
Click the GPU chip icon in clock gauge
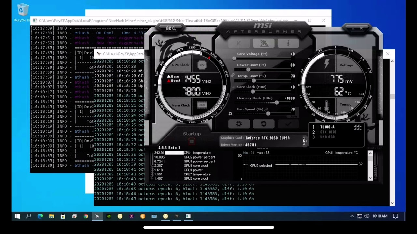pos(202,65)
